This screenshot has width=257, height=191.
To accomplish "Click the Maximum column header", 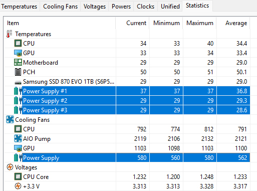I will [199, 23].
